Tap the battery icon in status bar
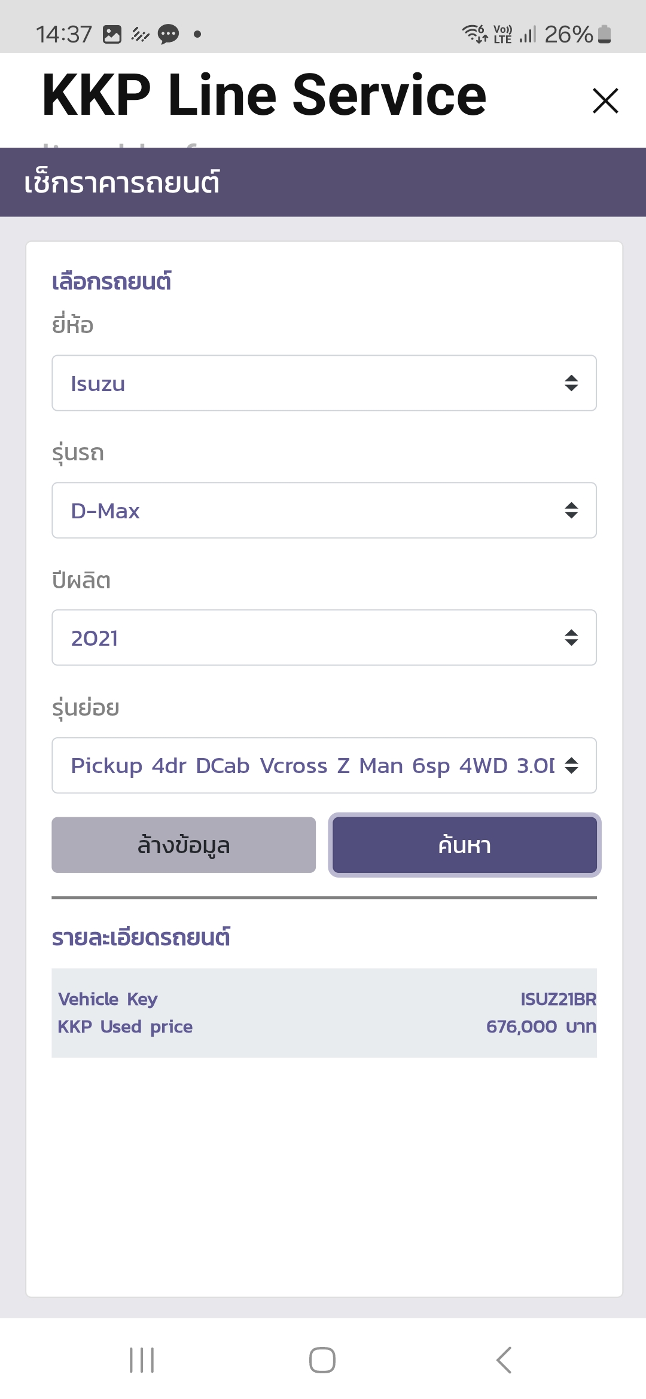 605,34
